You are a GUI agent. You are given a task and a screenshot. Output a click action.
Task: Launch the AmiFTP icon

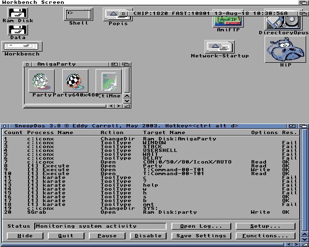[227, 21]
